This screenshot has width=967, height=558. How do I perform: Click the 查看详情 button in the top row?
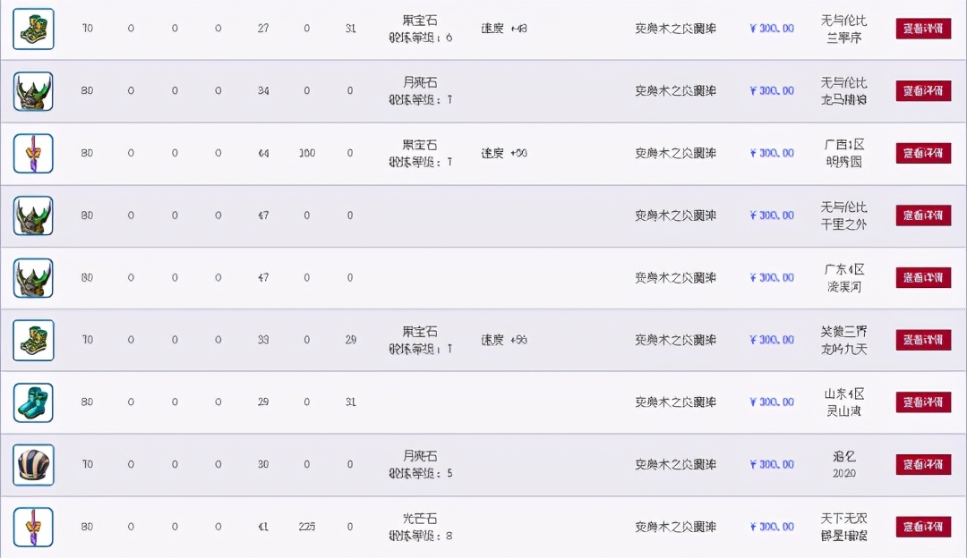click(923, 28)
